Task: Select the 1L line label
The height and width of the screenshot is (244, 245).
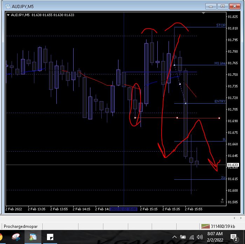Action: pyautogui.click(x=224, y=139)
